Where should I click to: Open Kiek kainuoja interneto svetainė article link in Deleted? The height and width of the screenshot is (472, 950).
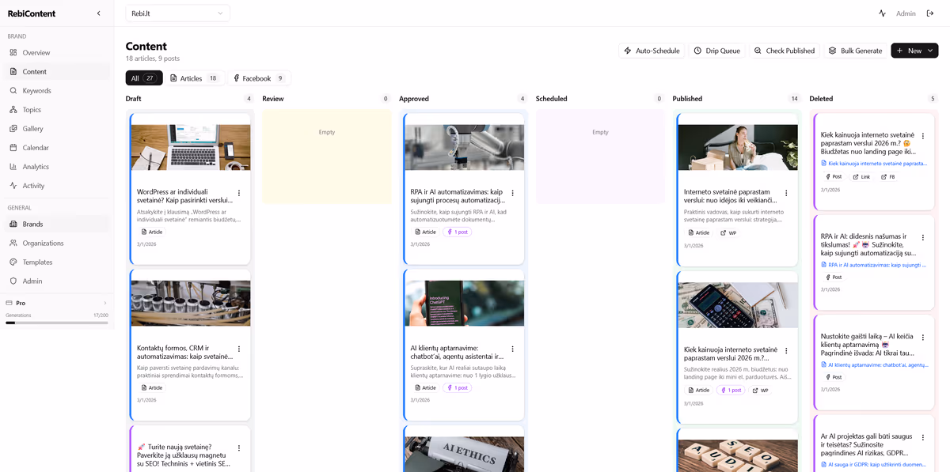coord(876,164)
